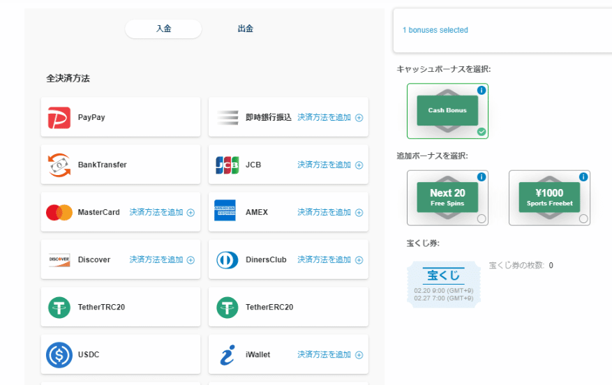Click 決済方法を追加 link for 即時銀行振込
The height and width of the screenshot is (385, 612).
324,117
